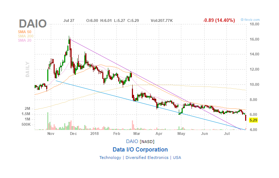Click the Jul 27 date label
Viewport: 279px width, 178px height.
pos(69,20)
